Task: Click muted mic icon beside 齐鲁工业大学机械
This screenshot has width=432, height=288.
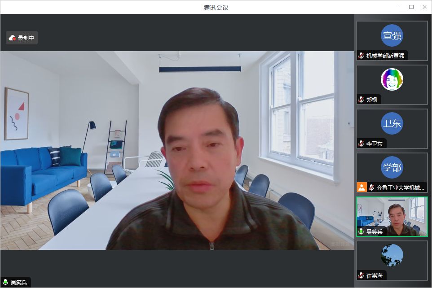Action: [371, 188]
